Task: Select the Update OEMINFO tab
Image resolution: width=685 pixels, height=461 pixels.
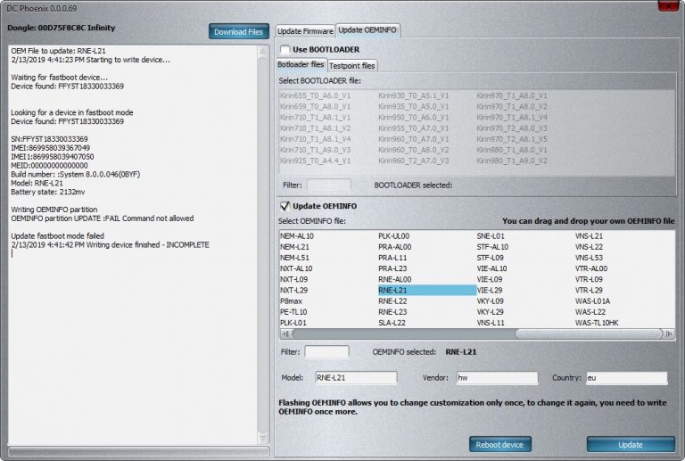Action: point(367,30)
